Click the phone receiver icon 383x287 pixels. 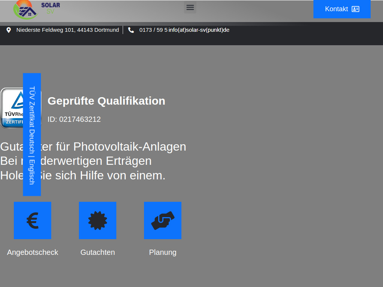point(131,30)
